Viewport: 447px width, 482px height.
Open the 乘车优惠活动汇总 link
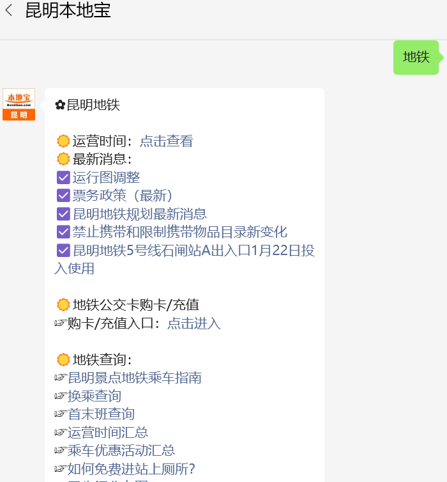tap(121, 451)
